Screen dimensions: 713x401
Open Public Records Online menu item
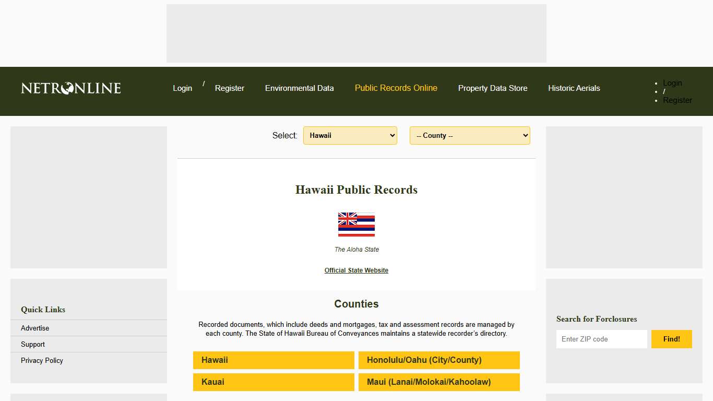(396, 88)
